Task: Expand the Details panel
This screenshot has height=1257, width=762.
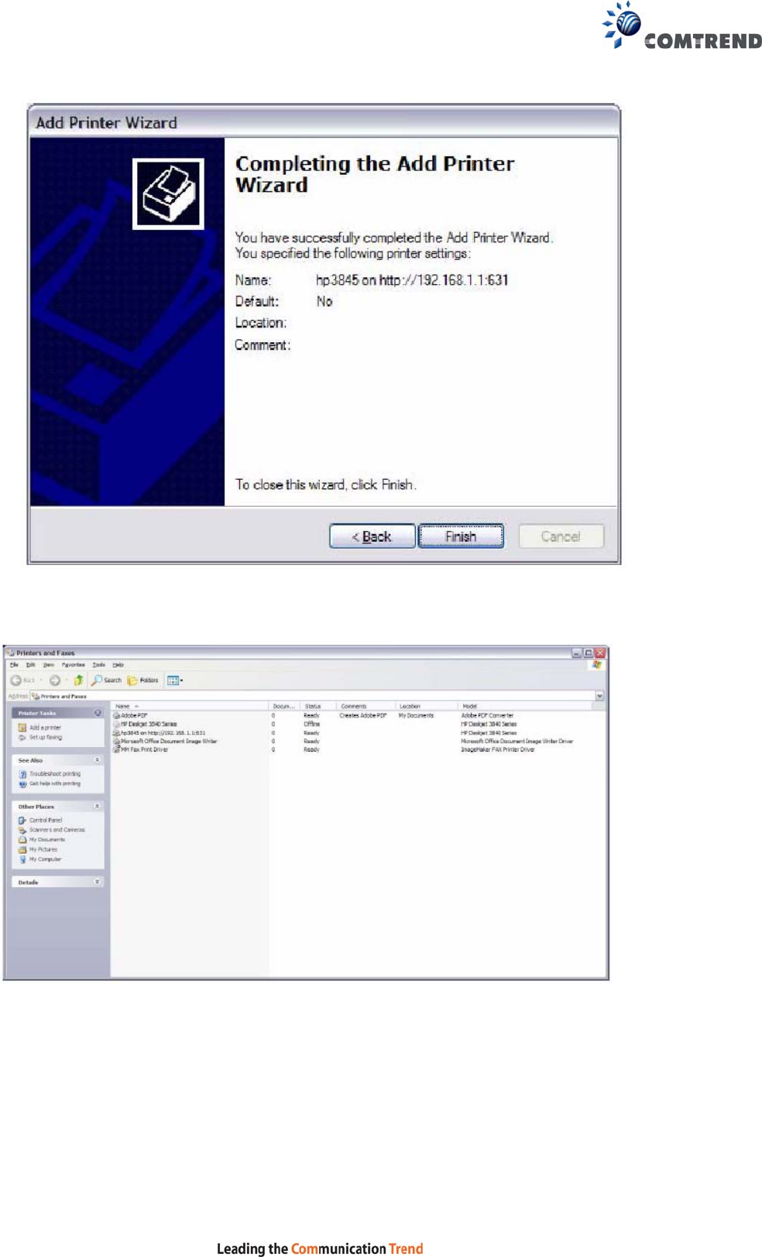Action: click(x=98, y=882)
